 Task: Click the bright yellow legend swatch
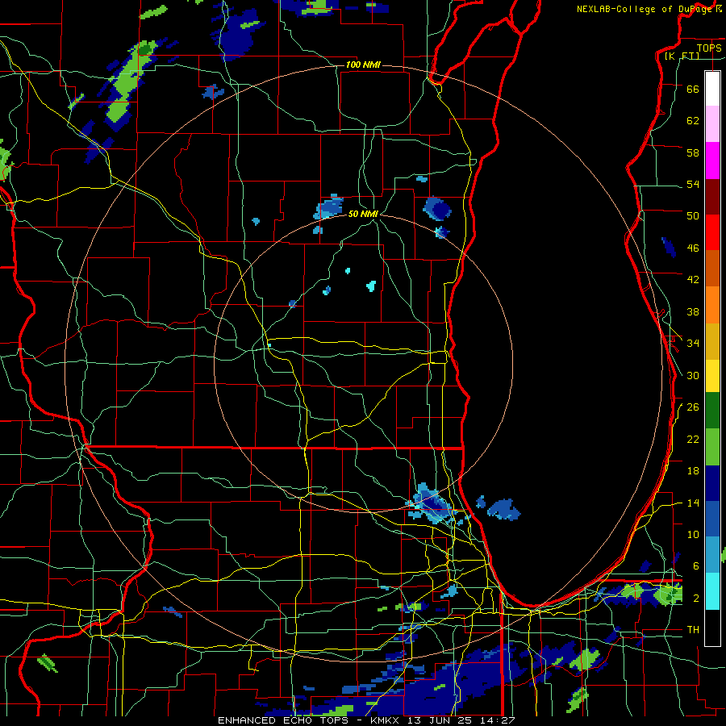[x=712, y=376]
